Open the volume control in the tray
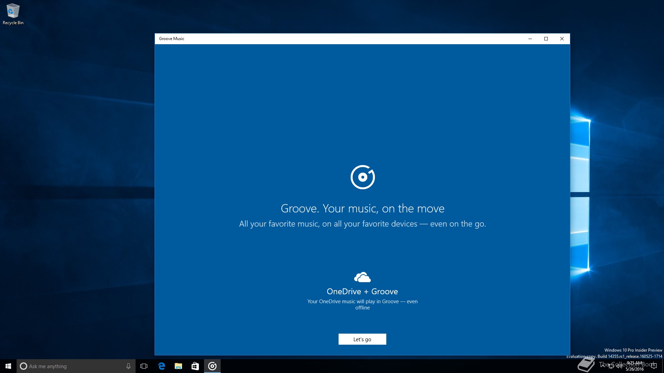This screenshot has height=373, width=664. click(619, 366)
